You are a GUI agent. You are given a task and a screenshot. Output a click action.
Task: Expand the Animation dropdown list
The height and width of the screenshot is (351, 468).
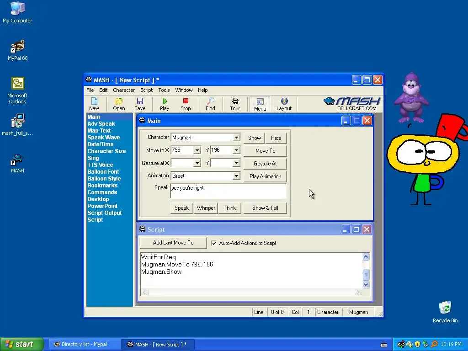pos(236,176)
